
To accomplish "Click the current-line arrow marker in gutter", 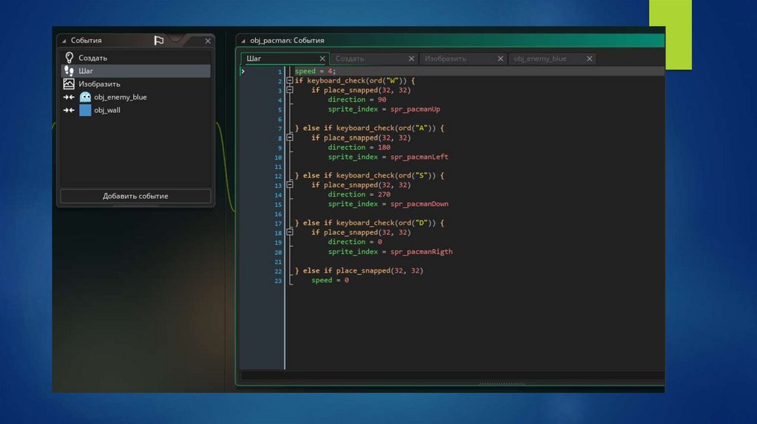I will tap(242, 72).
